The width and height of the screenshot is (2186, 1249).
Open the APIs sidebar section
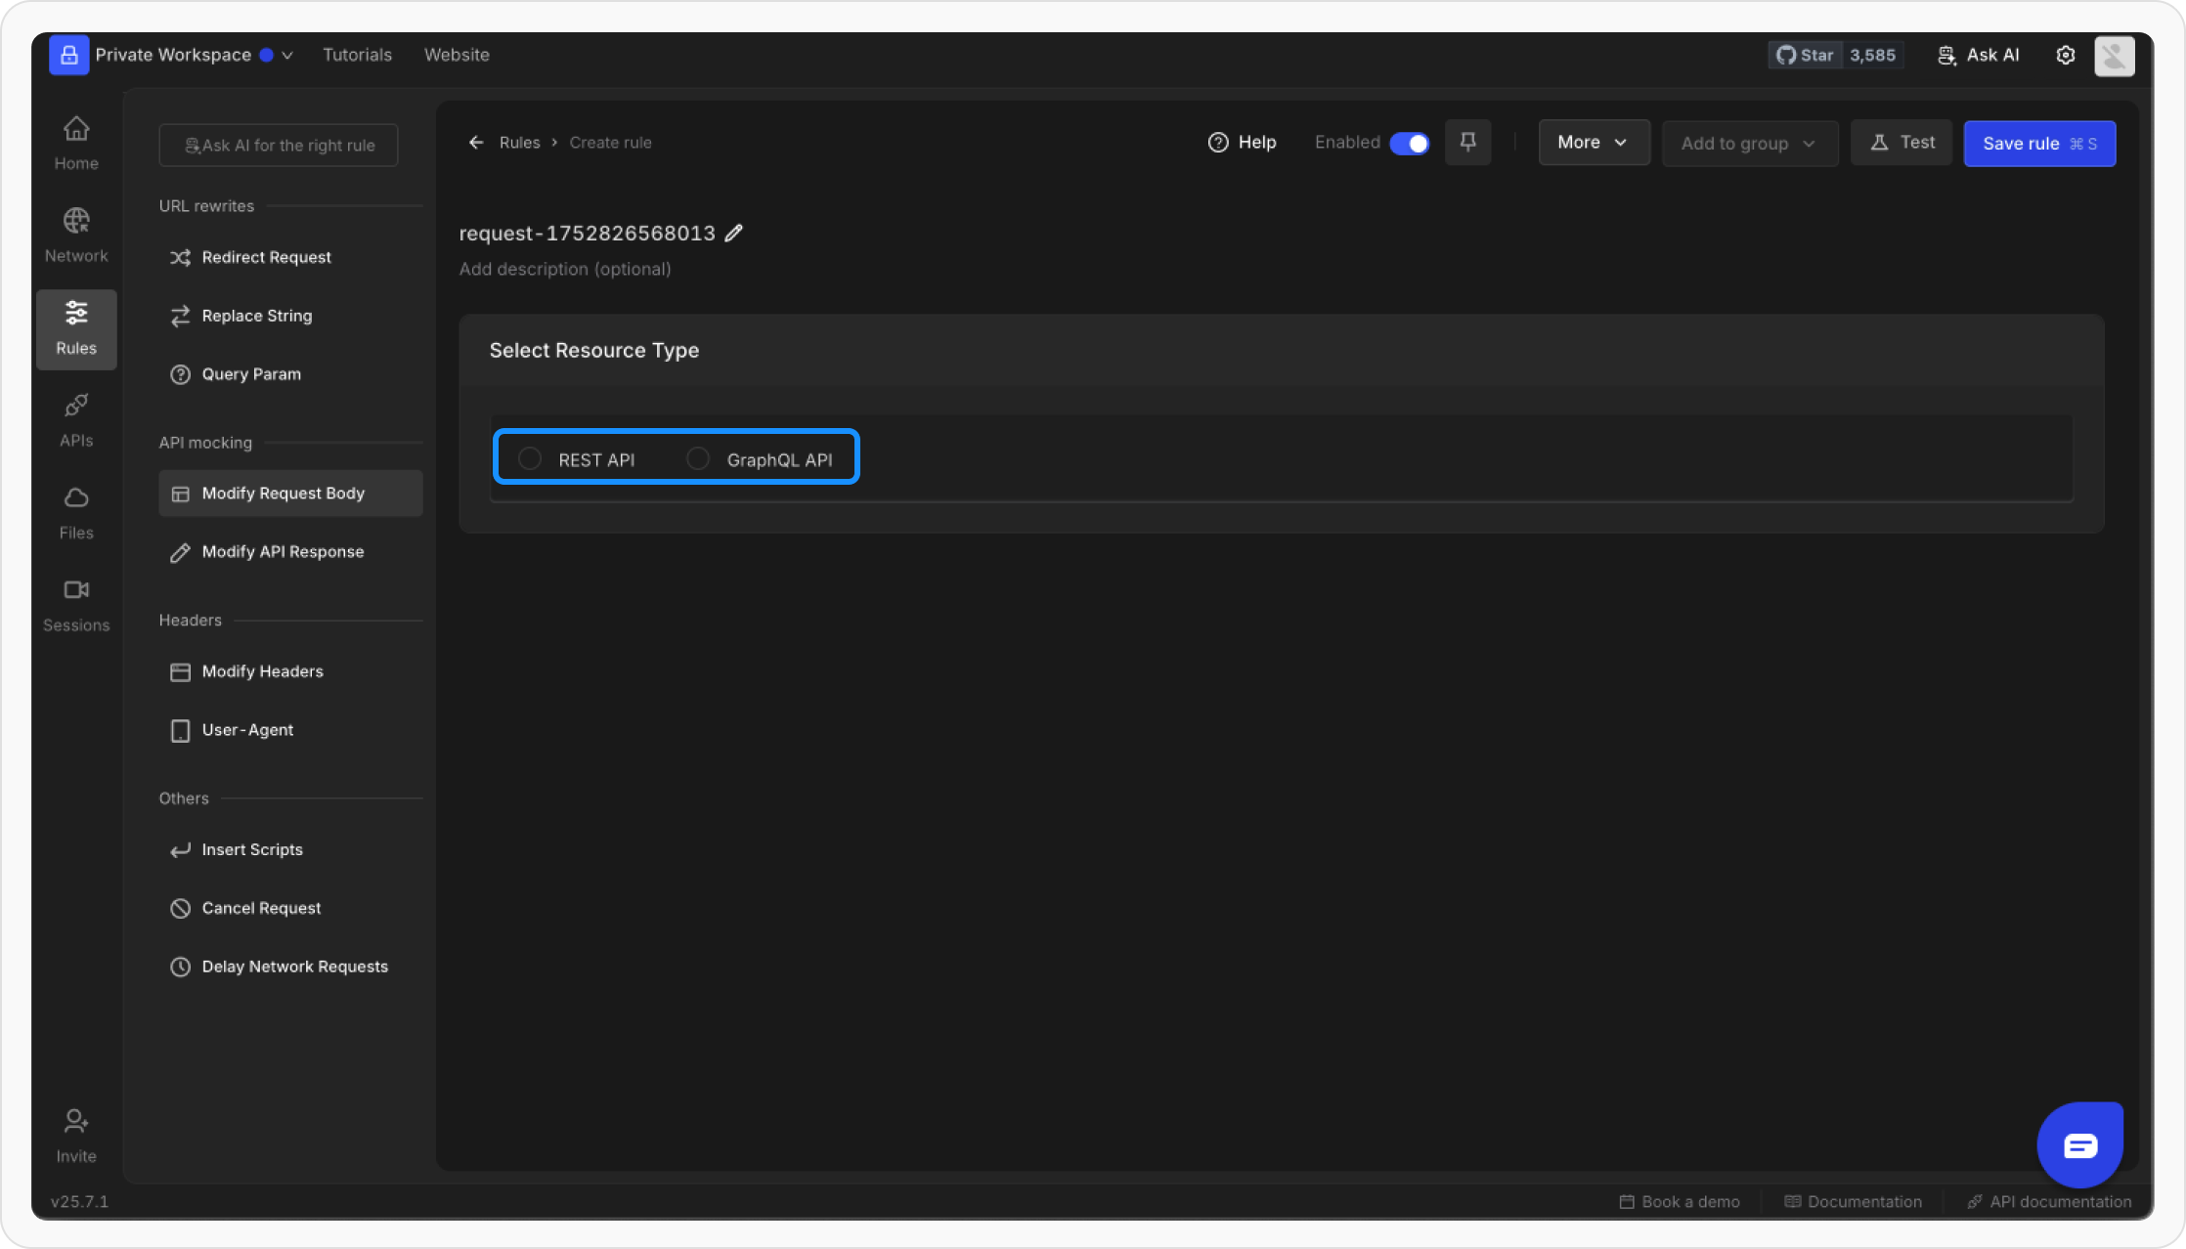pyautogui.click(x=76, y=420)
